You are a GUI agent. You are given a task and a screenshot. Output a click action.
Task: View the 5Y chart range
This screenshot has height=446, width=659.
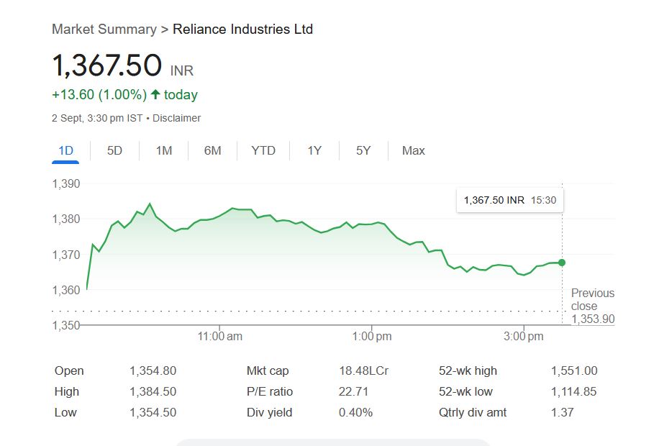[363, 150]
